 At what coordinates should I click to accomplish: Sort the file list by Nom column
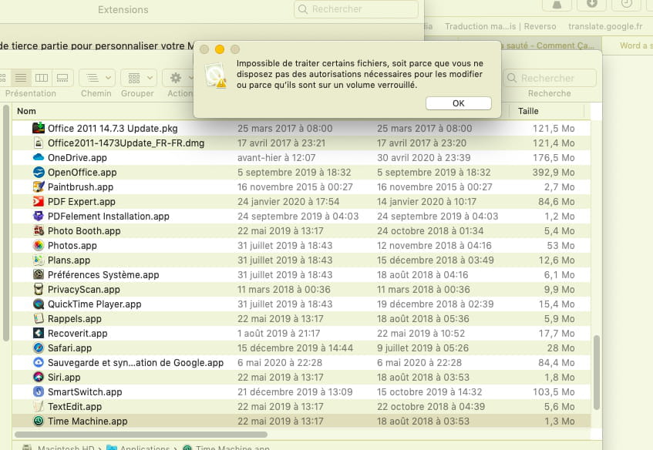[x=26, y=111]
